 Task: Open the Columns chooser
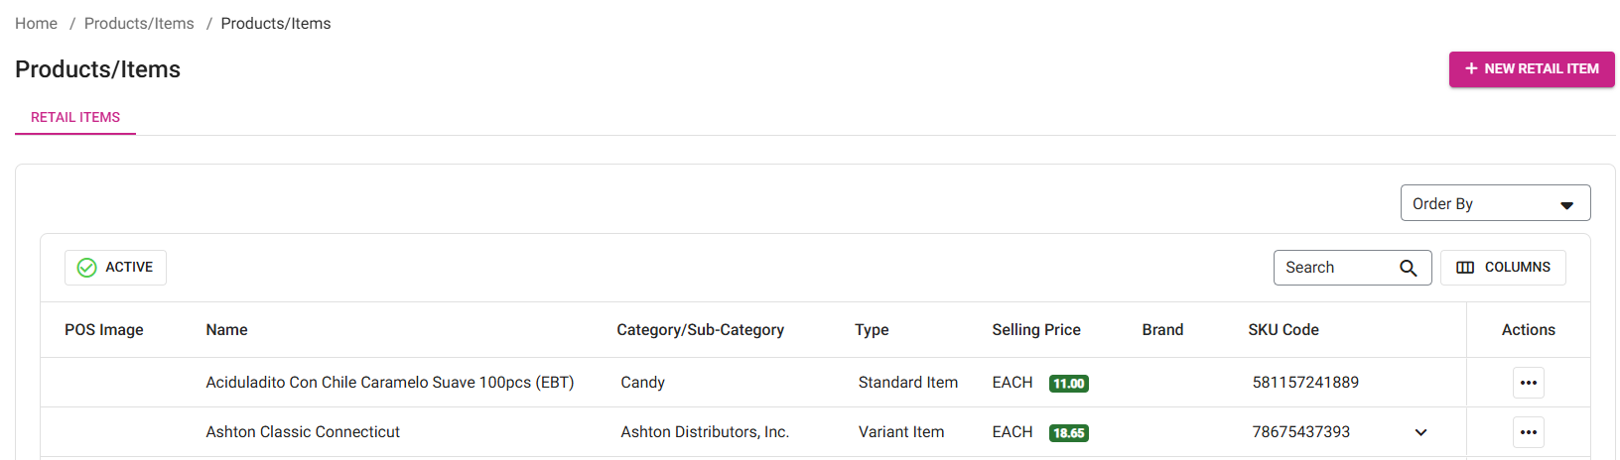tap(1503, 268)
